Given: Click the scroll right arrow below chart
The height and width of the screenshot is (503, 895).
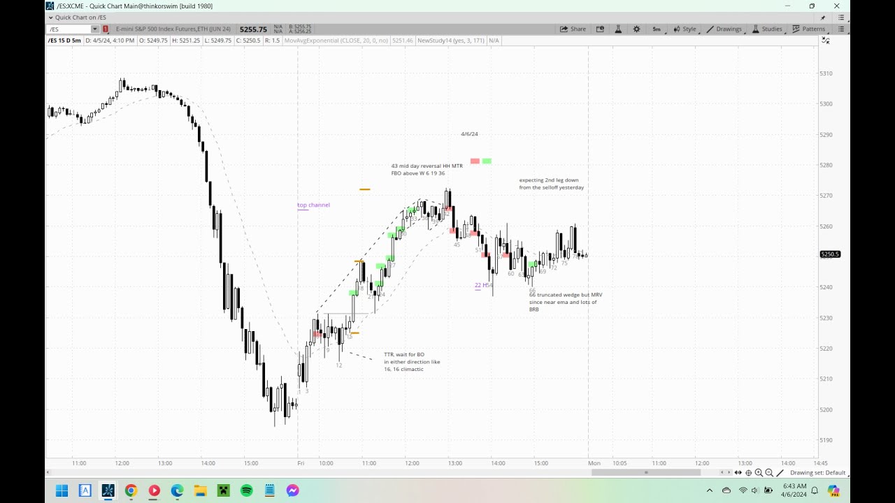Looking at the screenshot, I should point(729,473).
